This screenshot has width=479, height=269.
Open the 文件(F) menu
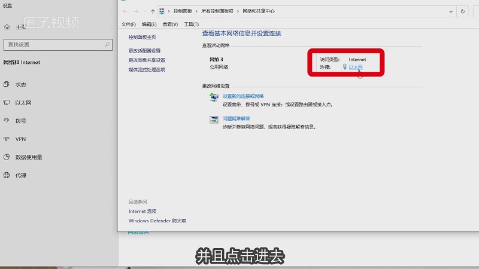point(129,25)
